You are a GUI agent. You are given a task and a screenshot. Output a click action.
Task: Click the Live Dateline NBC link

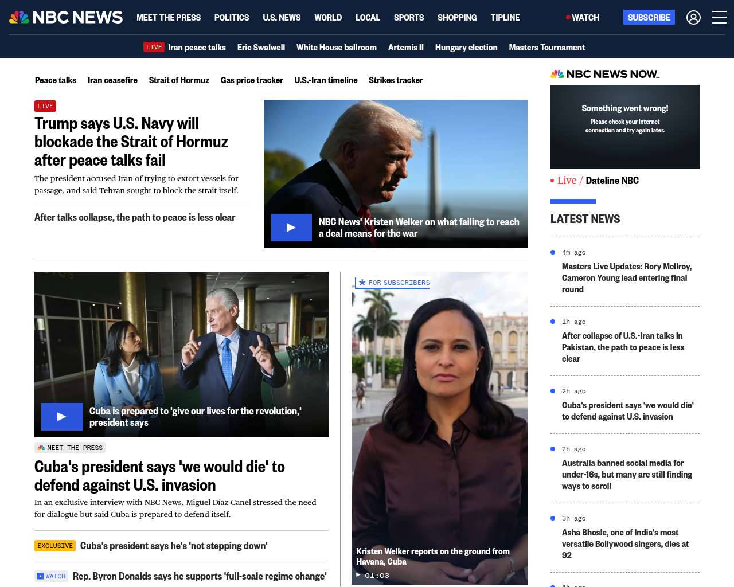[x=595, y=181]
